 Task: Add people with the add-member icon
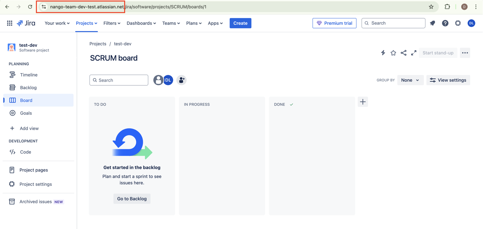(181, 80)
